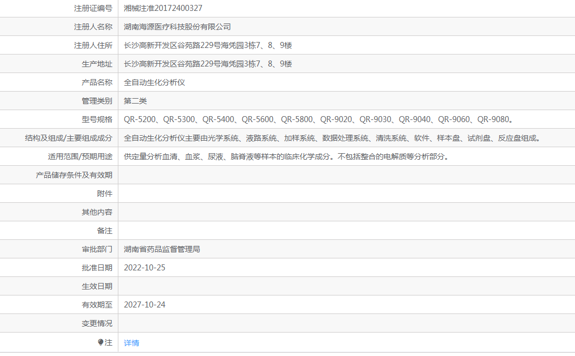Select model QR-9080 in the model list
The height and width of the screenshot is (356, 575).
click(493, 119)
